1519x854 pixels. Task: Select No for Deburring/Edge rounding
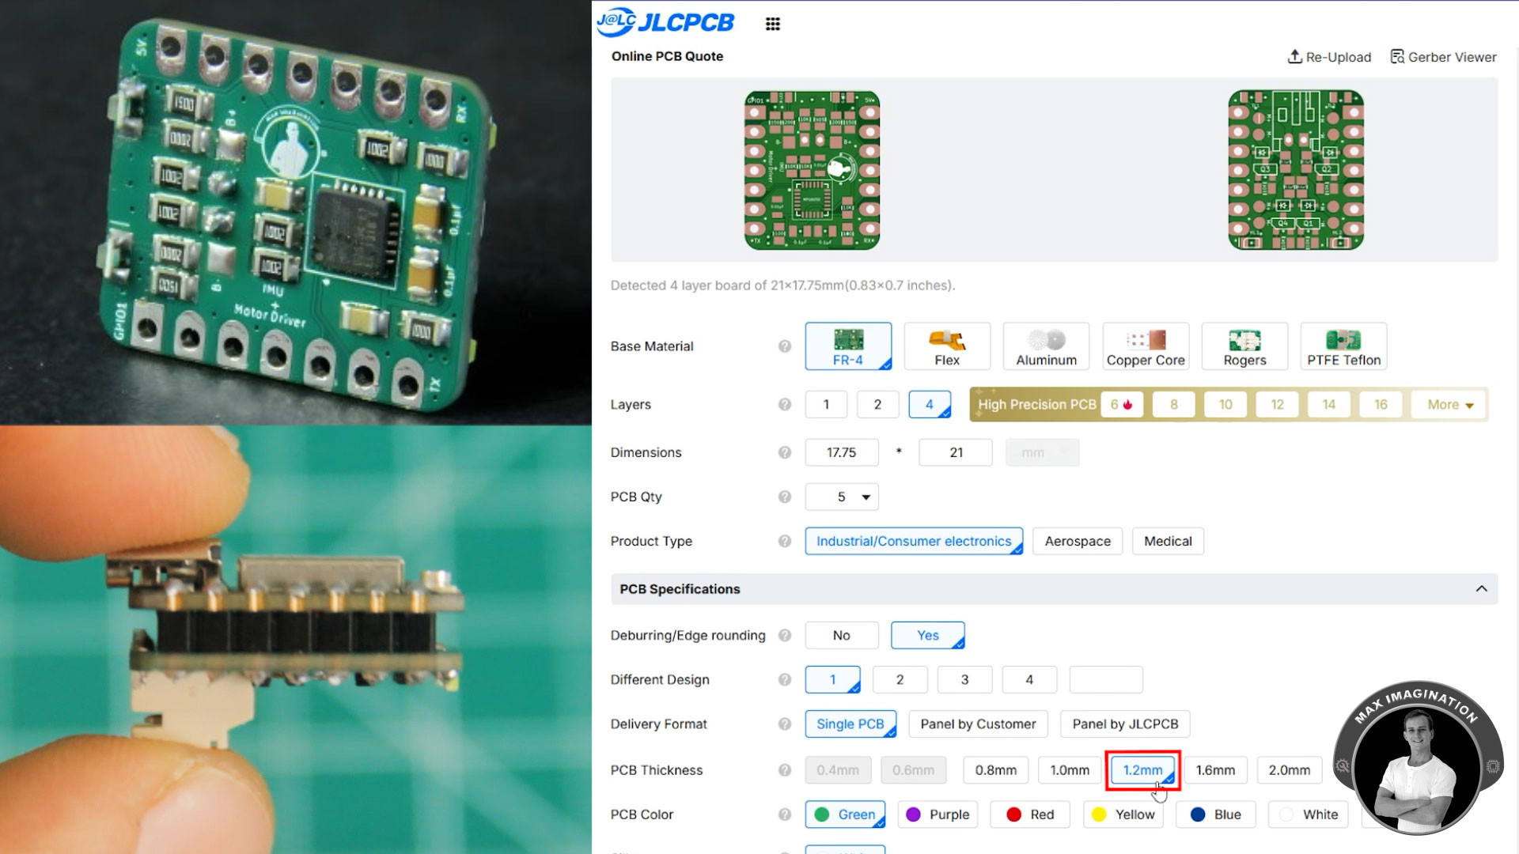click(x=841, y=635)
